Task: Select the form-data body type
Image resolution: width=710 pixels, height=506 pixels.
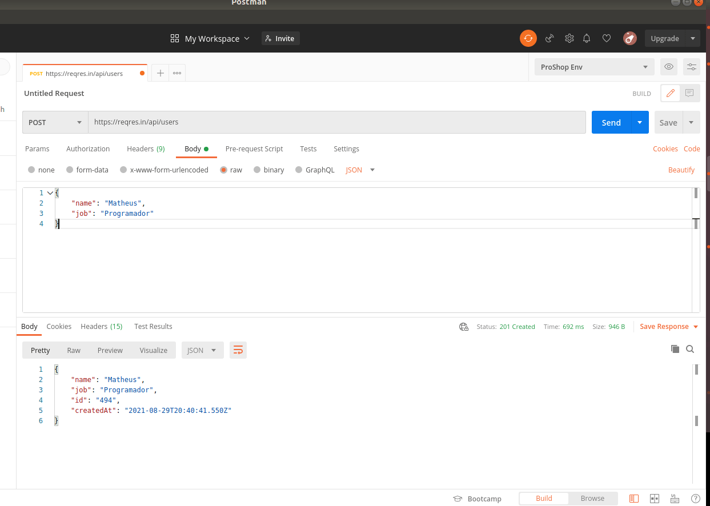Action: coord(87,170)
